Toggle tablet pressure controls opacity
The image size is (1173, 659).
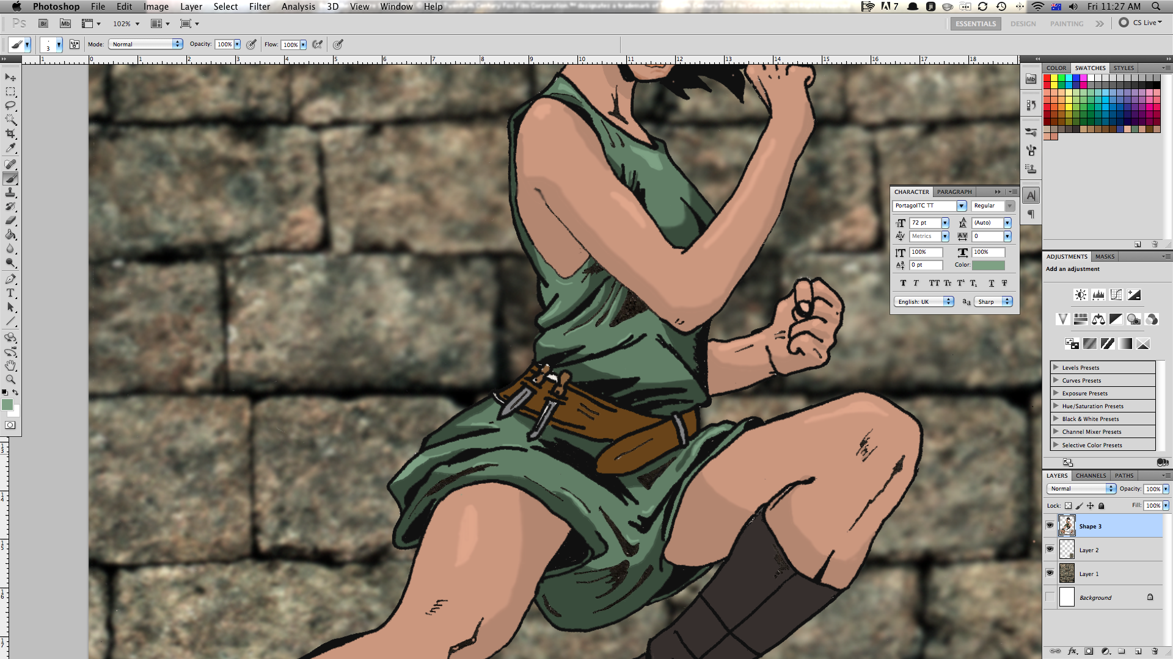pyautogui.click(x=251, y=45)
